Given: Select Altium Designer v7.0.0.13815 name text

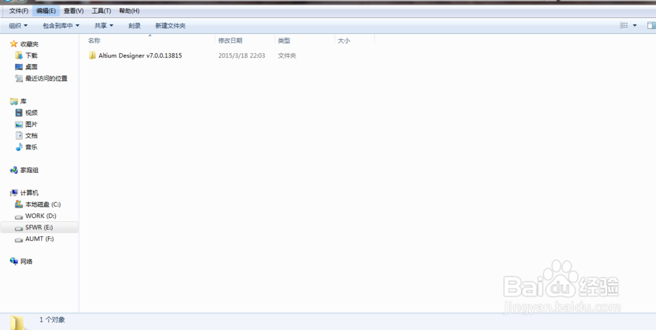Looking at the screenshot, I should [x=140, y=55].
